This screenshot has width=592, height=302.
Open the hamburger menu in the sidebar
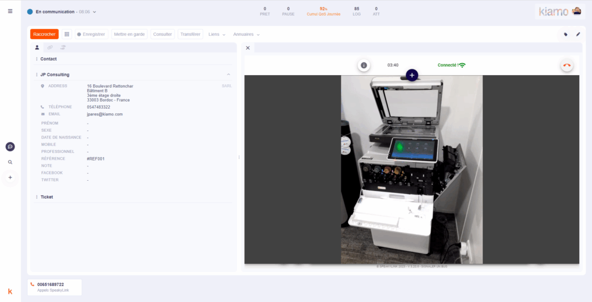pos(10,11)
